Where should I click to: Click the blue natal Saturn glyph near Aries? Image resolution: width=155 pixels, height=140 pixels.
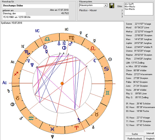(79, 120)
